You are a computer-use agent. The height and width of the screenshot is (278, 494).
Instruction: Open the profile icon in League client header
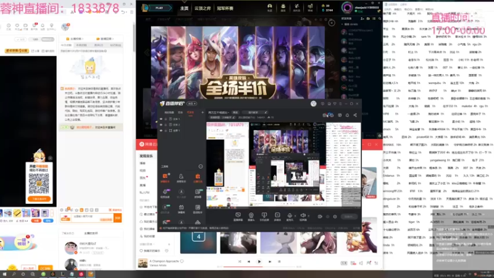[x=270, y=7]
